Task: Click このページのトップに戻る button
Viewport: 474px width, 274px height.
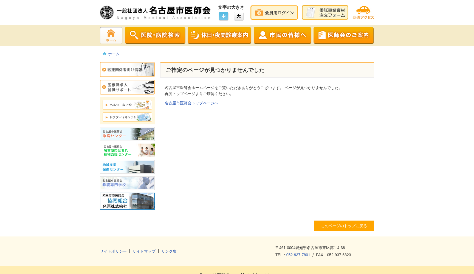Action: 344,226
